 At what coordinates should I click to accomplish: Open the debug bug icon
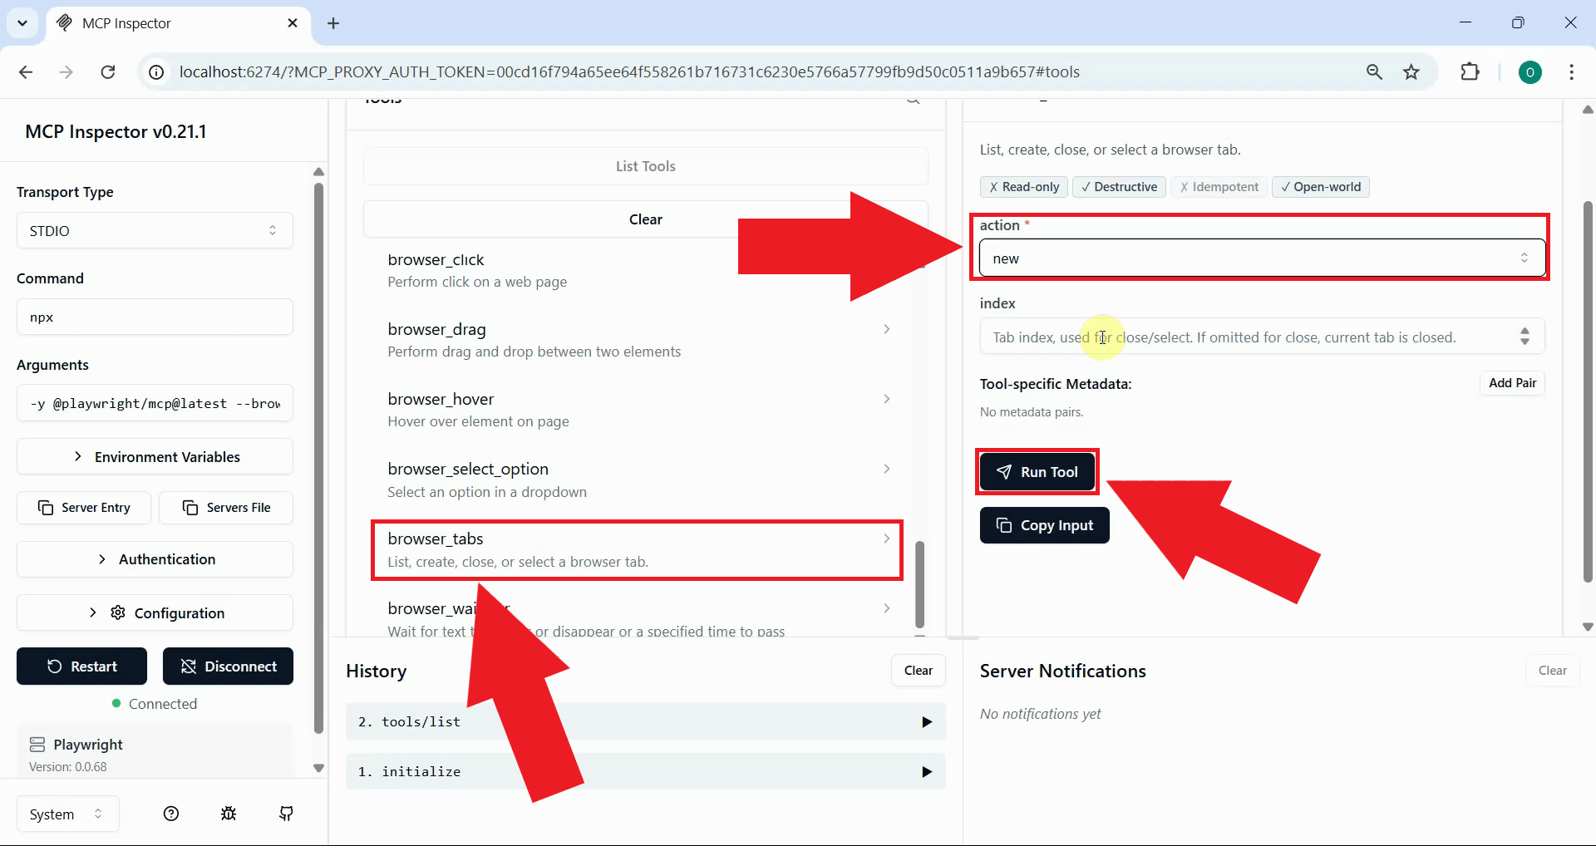(229, 814)
